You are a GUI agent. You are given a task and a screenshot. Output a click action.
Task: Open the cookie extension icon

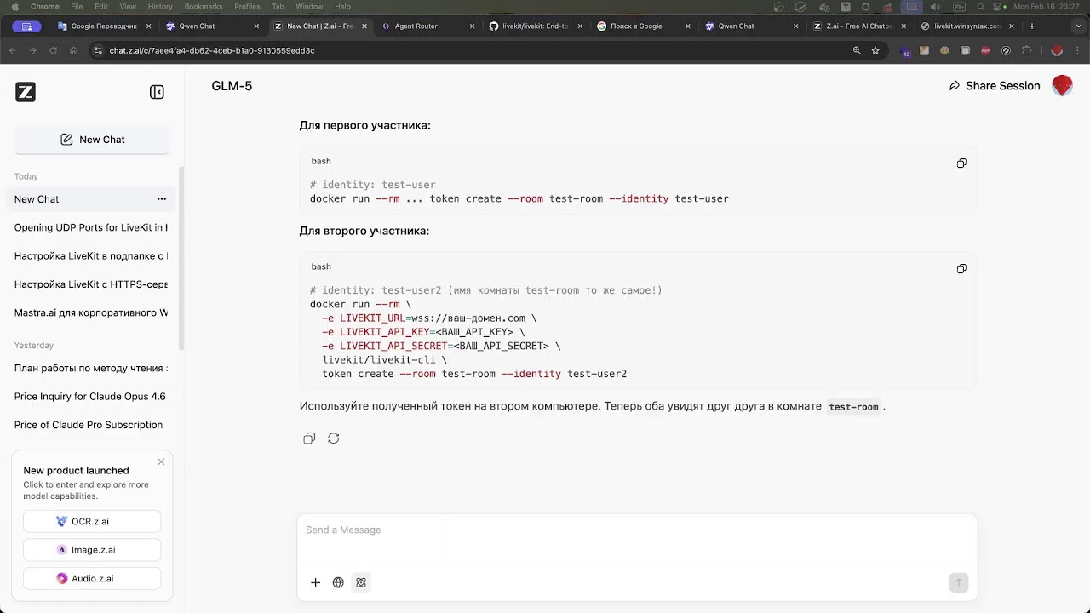click(944, 50)
